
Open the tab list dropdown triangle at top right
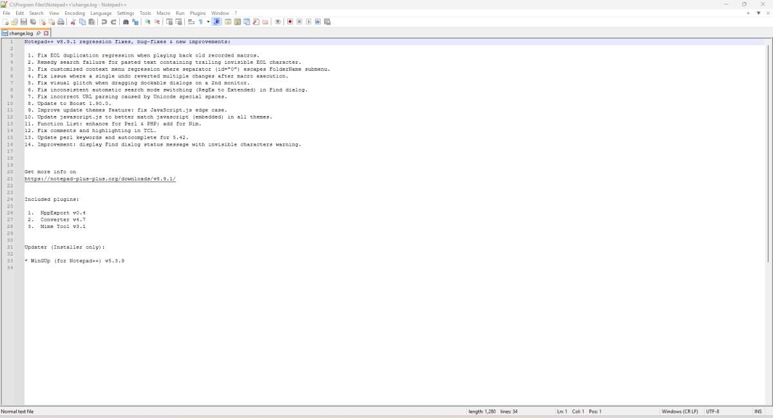point(758,13)
